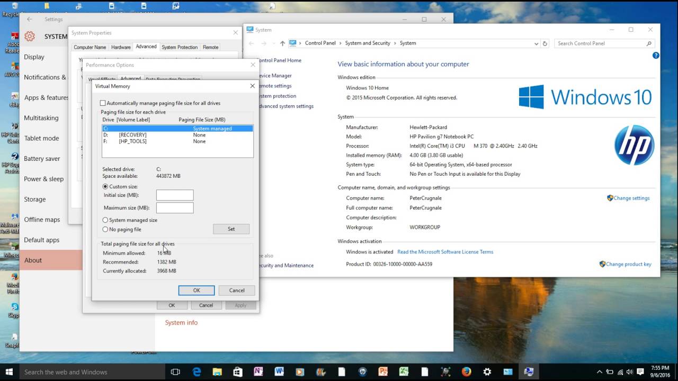The image size is (678, 381).
Task: Open Storage settings
Action: 34,199
